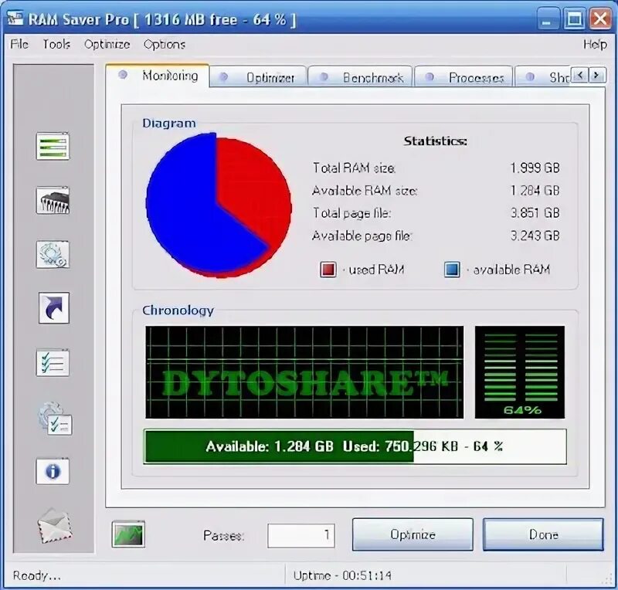The height and width of the screenshot is (590, 618).
Task: Click the blue available RAM legend swatch
Action: tap(452, 270)
